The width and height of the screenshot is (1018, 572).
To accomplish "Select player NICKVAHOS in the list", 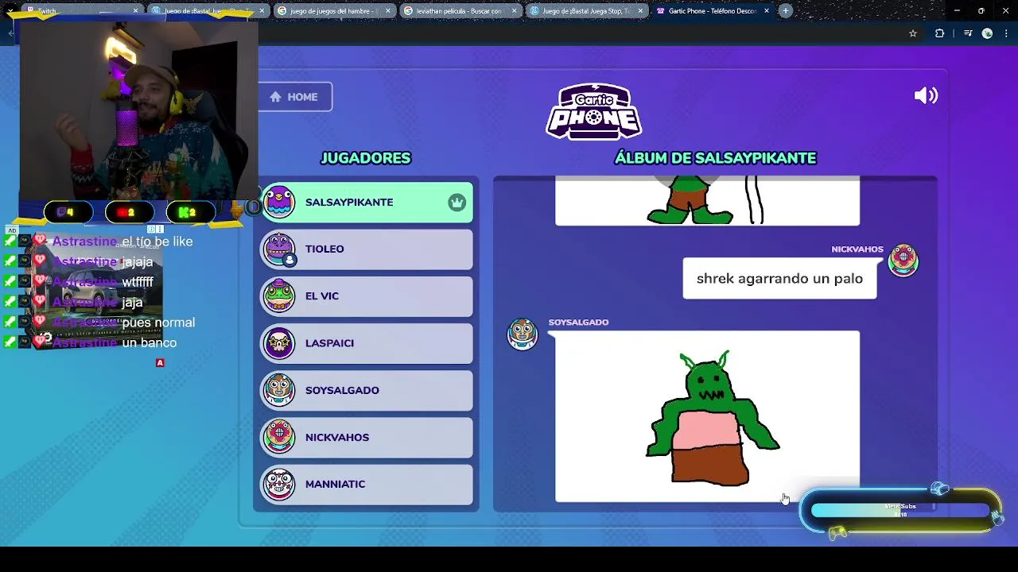I will click(367, 437).
